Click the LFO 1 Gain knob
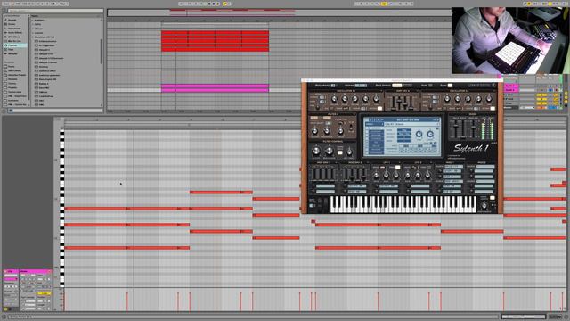 pos(386,176)
